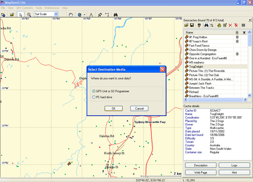253x182 pixels.
Task: Click the zoom magnifier tool
Action: pyautogui.click(x=29, y=14)
